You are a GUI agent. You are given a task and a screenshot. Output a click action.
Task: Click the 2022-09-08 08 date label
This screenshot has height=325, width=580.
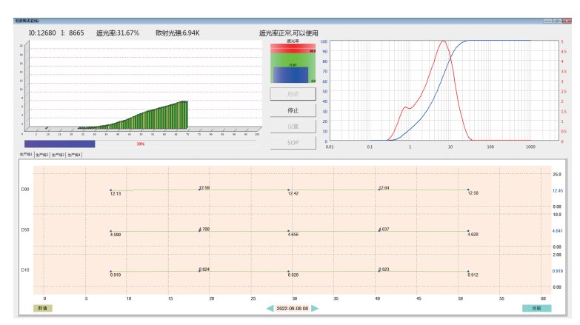[293, 308]
